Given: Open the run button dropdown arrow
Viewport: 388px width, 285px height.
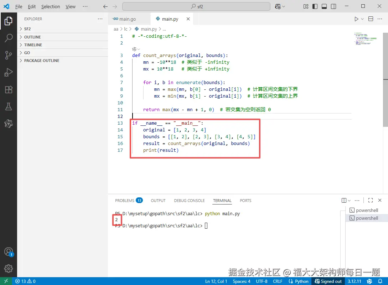Looking at the screenshot, I should pyautogui.click(x=362, y=19).
